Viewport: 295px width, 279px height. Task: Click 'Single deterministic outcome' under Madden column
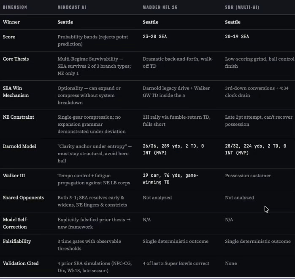tap(175, 241)
